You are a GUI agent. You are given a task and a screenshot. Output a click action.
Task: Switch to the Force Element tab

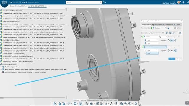[157, 24]
